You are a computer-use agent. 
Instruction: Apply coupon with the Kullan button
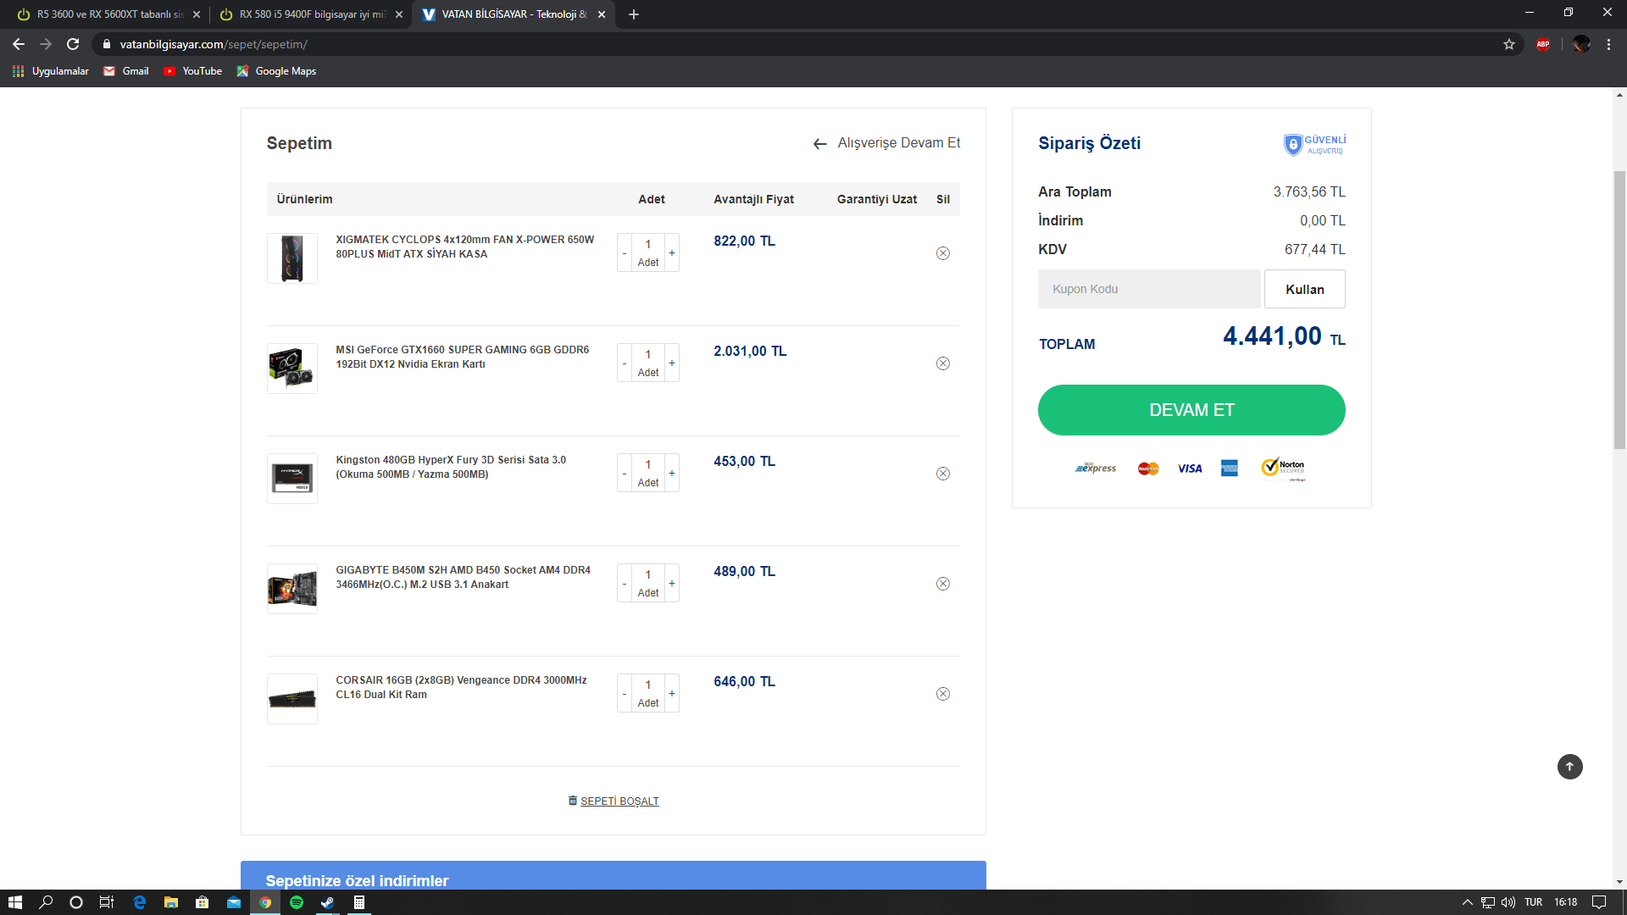pos(1304,289)
